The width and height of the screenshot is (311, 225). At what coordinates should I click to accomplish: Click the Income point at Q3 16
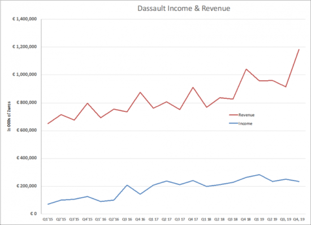127,185
